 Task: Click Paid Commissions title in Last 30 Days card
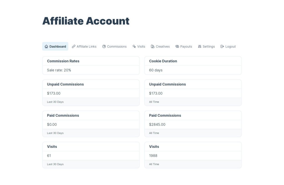[x=63, y=115]
